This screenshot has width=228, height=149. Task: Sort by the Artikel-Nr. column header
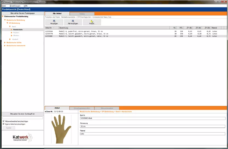tap(51, 28)
